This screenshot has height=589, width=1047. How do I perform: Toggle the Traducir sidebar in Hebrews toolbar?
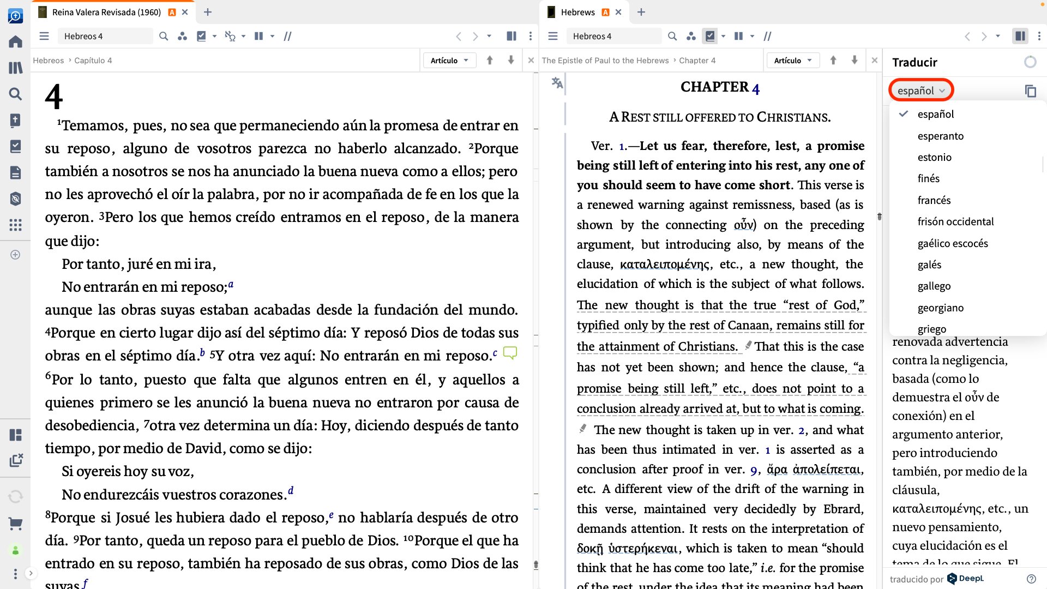point(1020,36)
